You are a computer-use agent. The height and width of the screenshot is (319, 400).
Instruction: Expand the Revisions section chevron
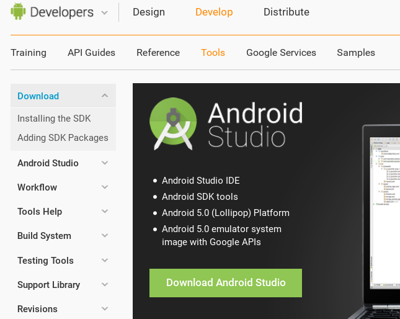[x=105, y=309]
